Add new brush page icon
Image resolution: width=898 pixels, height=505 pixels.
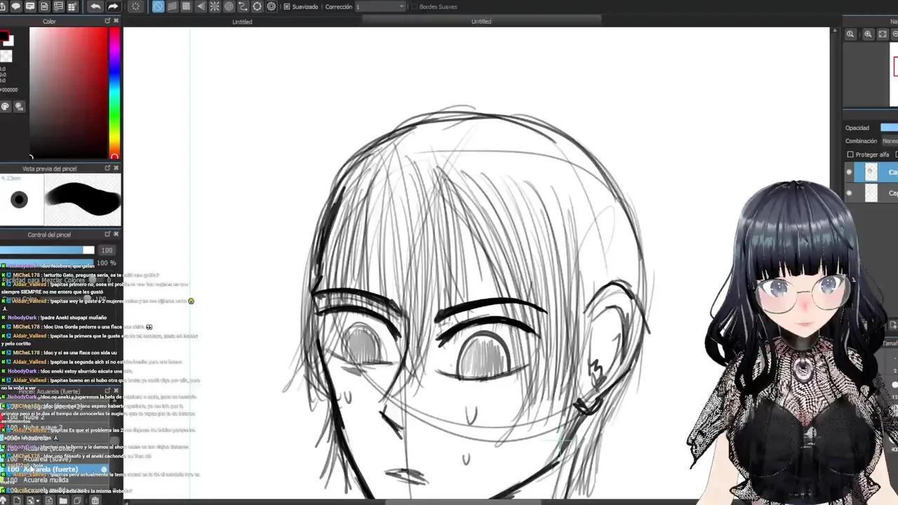[17, 500]
